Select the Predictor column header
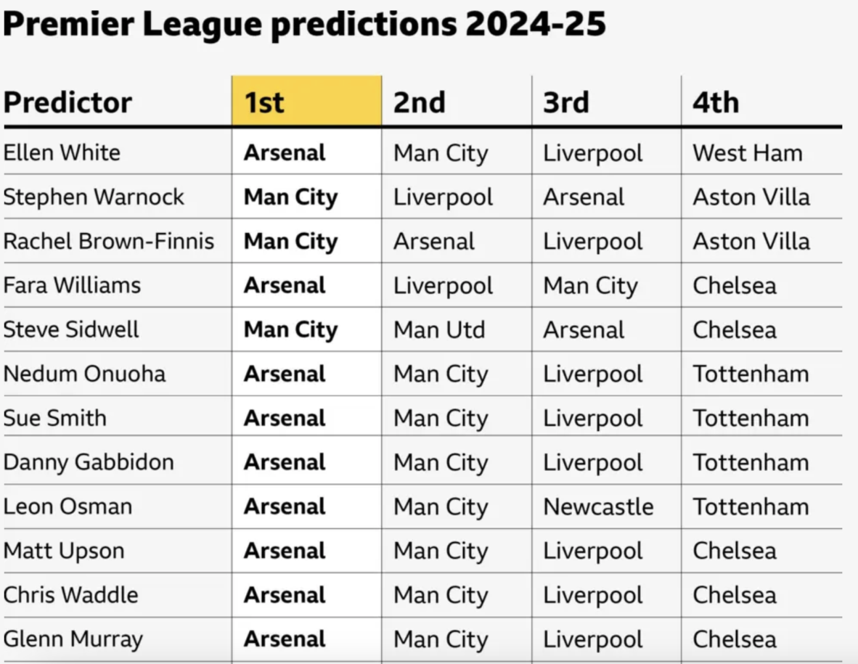The height and width of the screenshot is (664, 858). click(x=68, y=102)
